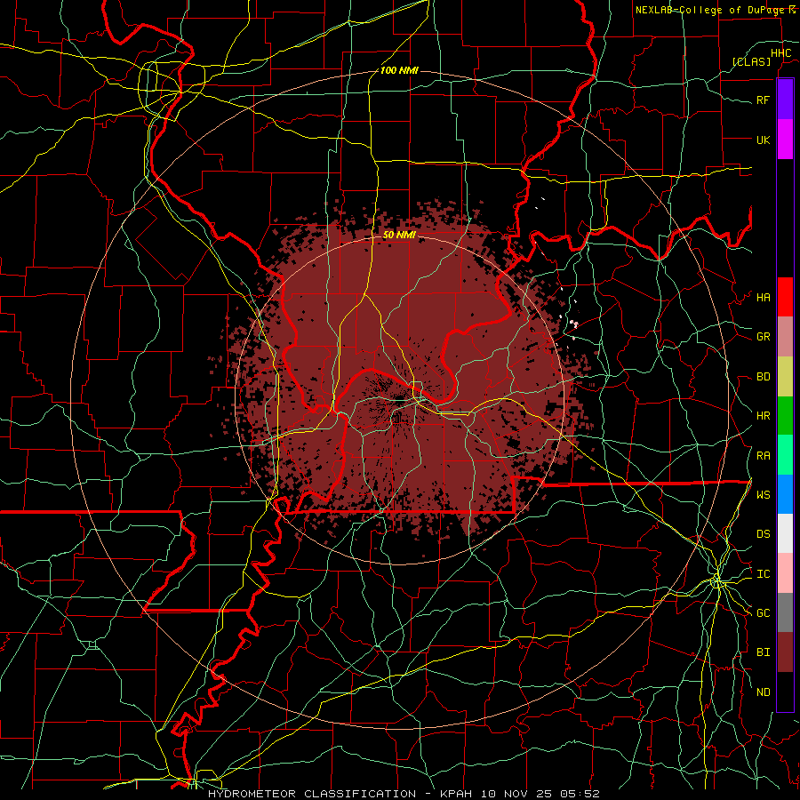Choose the white DS legend swatch
Image resolution: width=800 pixels, height=800 pixels.
pos(785,533)
